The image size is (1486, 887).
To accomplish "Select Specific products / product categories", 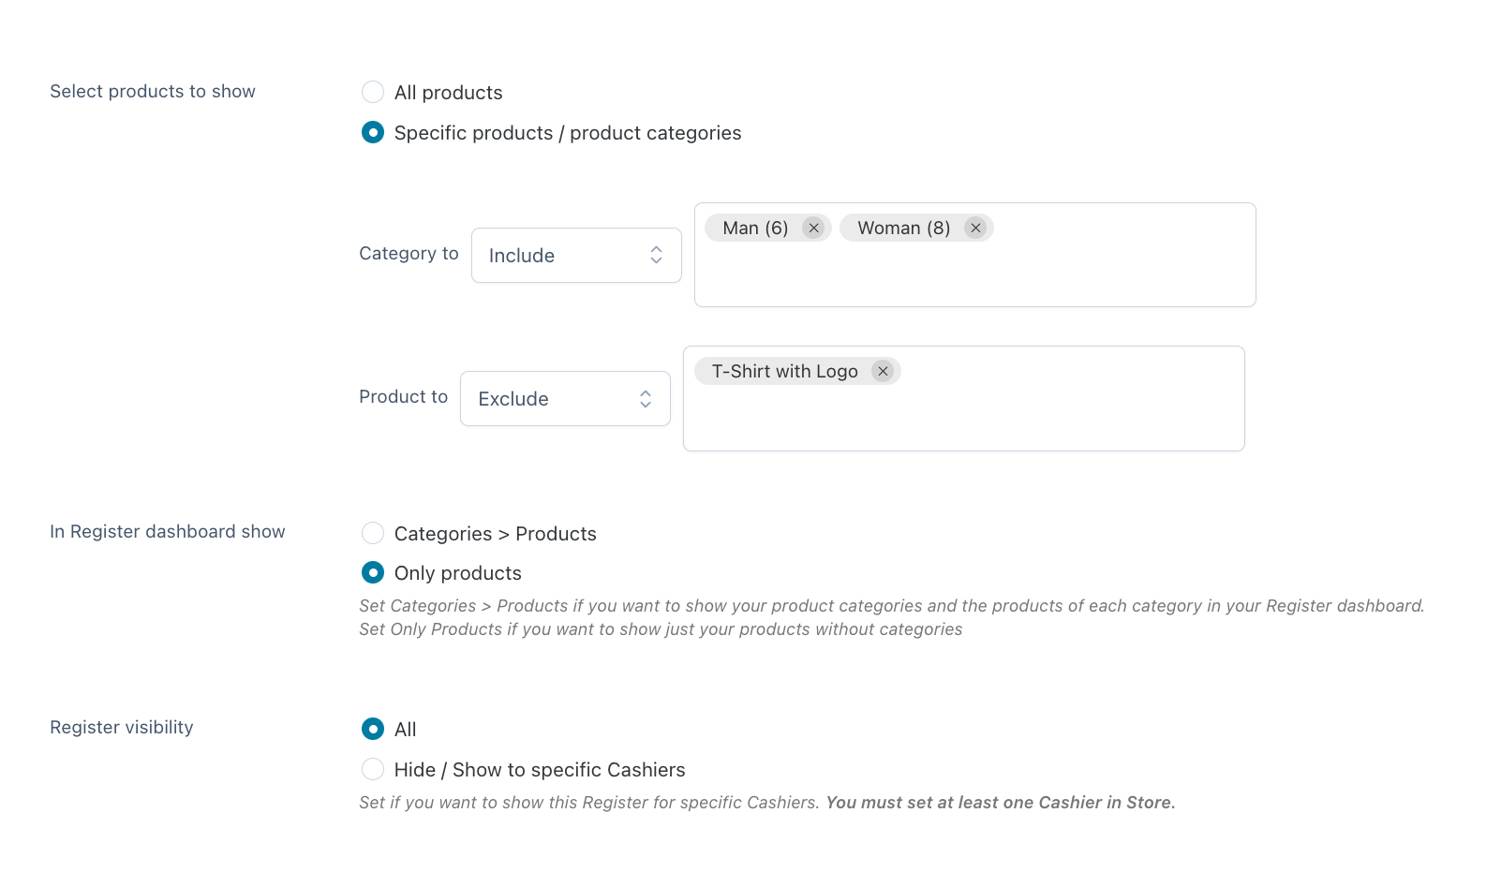I will (x=373, y=132).
